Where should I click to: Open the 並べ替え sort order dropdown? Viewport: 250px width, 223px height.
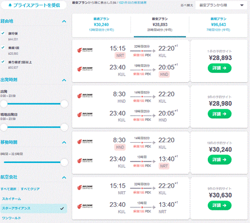pyautogui.click(x=221, y=5)
